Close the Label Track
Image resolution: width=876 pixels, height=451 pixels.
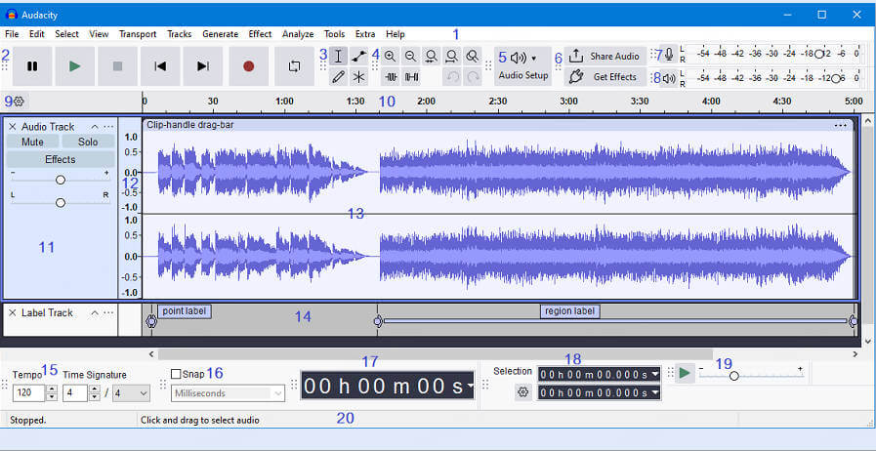pos(13,312)
